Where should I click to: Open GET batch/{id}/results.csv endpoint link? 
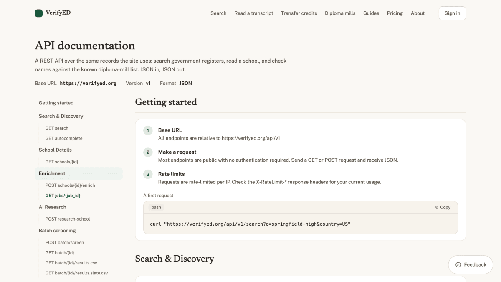71,263
